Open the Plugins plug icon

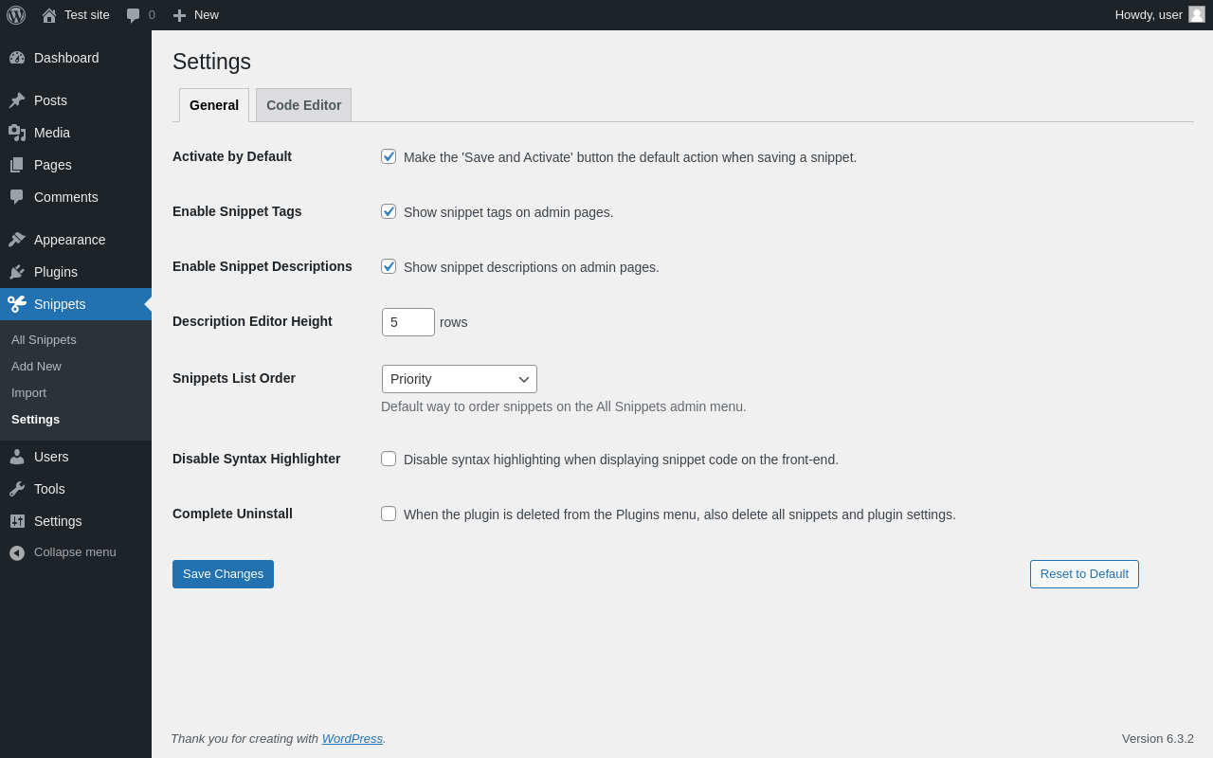point(17,272)
